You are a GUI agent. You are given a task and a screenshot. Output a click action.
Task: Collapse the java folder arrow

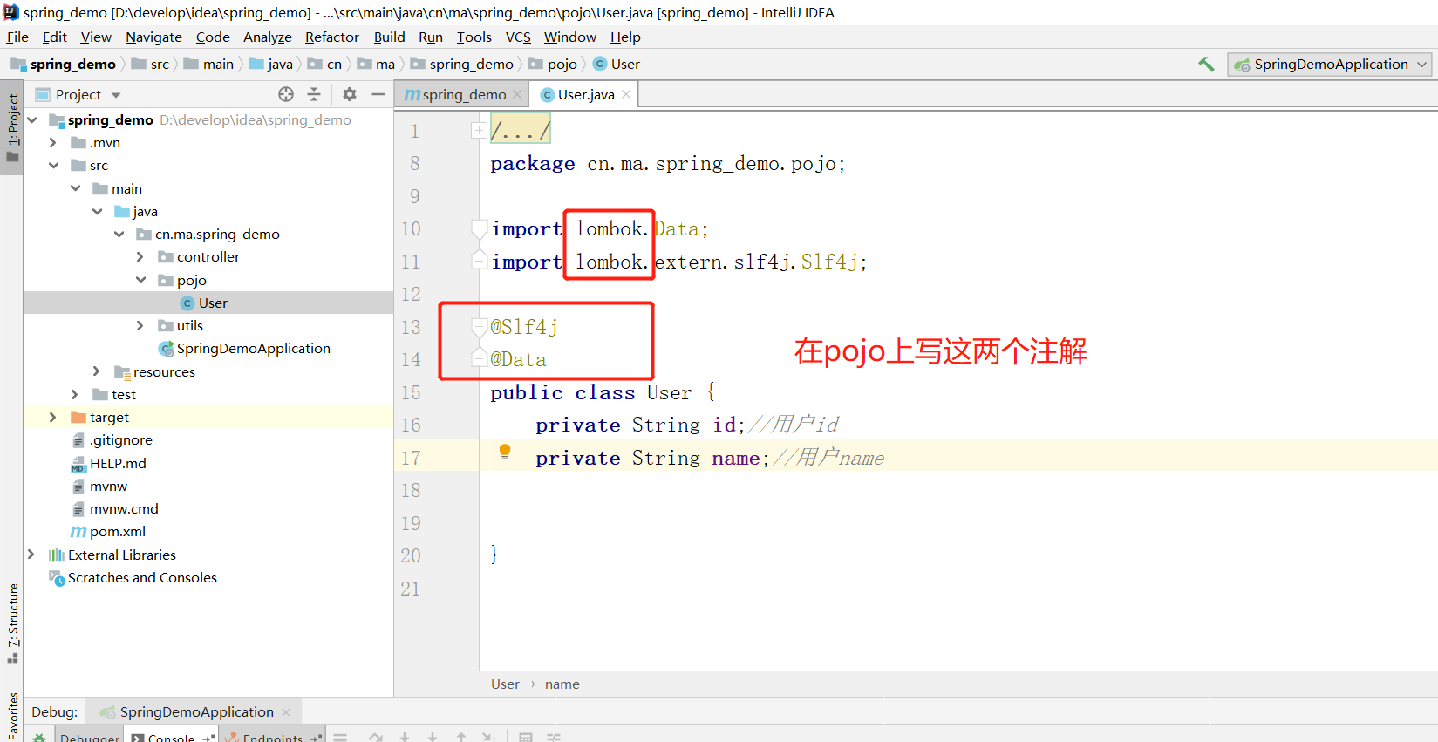(97, 211)
